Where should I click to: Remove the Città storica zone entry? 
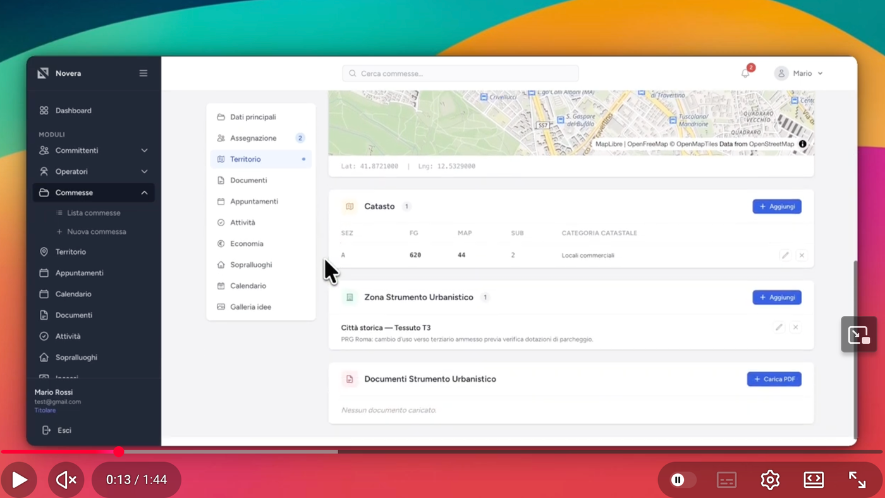[795, 327]
